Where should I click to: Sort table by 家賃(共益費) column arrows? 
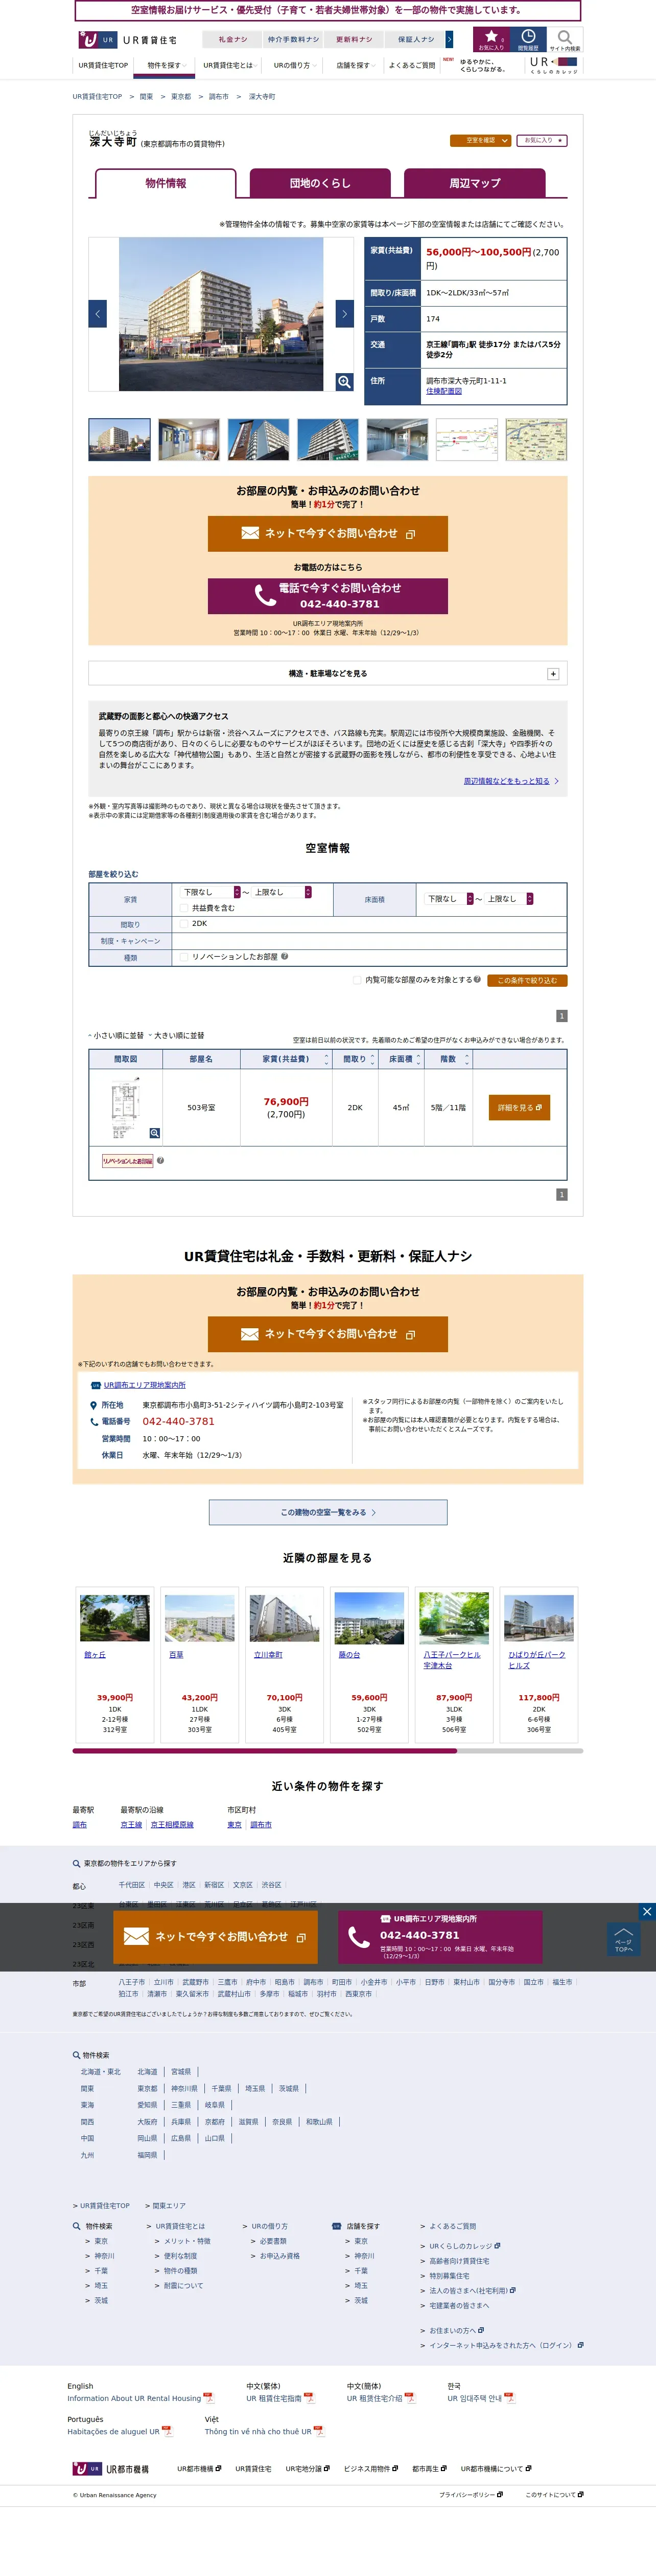coord(325,1058)
